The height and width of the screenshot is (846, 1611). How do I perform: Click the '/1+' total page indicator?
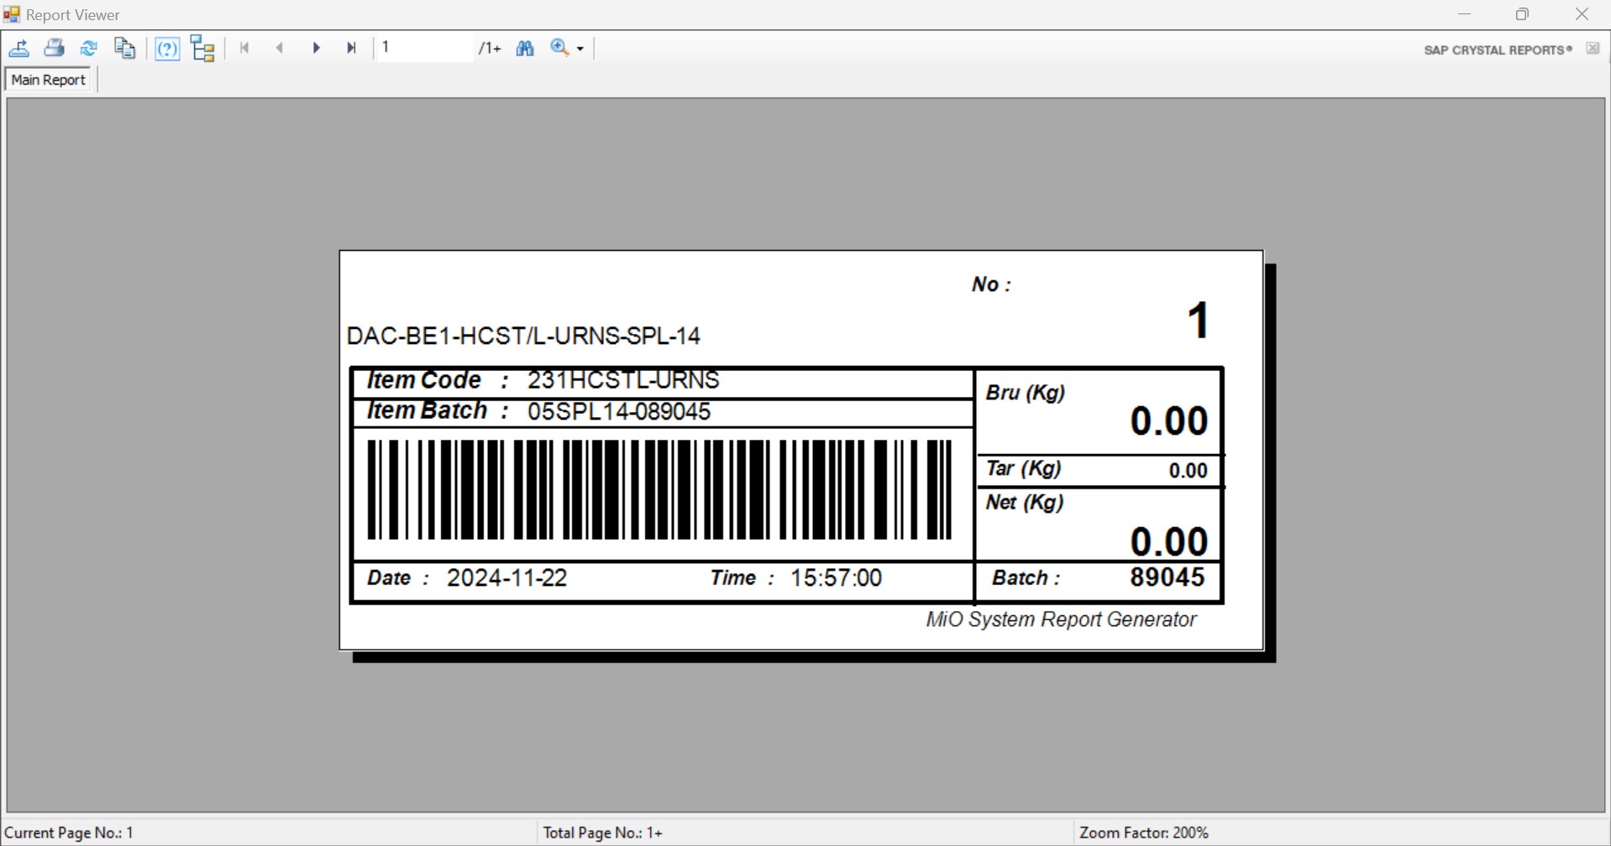coord(490,49)
